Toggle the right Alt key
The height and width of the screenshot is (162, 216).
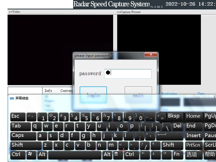point(107,155)
